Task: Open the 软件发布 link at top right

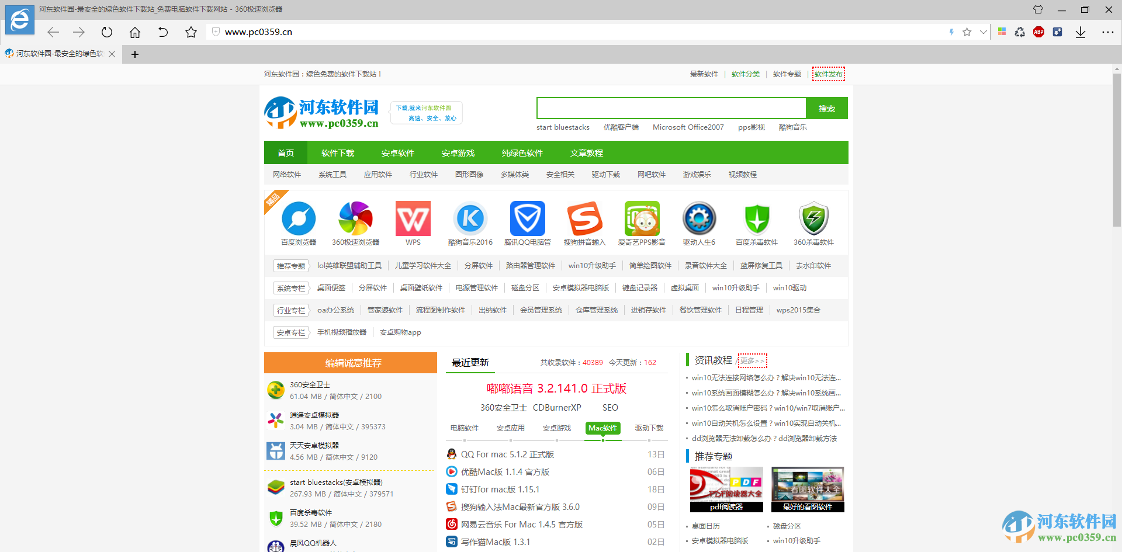Action: (x=828, y=74)
